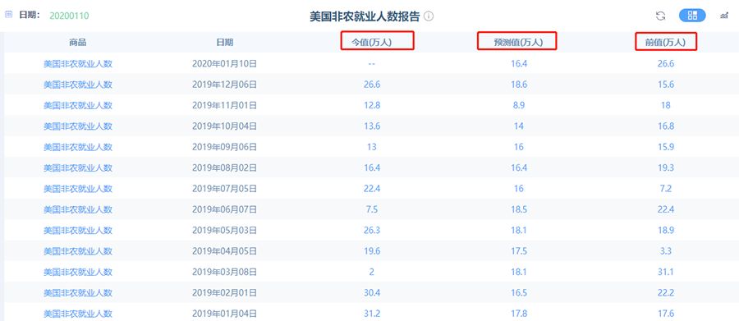The height and width of the screenshot is (321, 739).
Task: Click forecast value 17.5 in the 2019年04月05日 row
Action: click(518, 250)
